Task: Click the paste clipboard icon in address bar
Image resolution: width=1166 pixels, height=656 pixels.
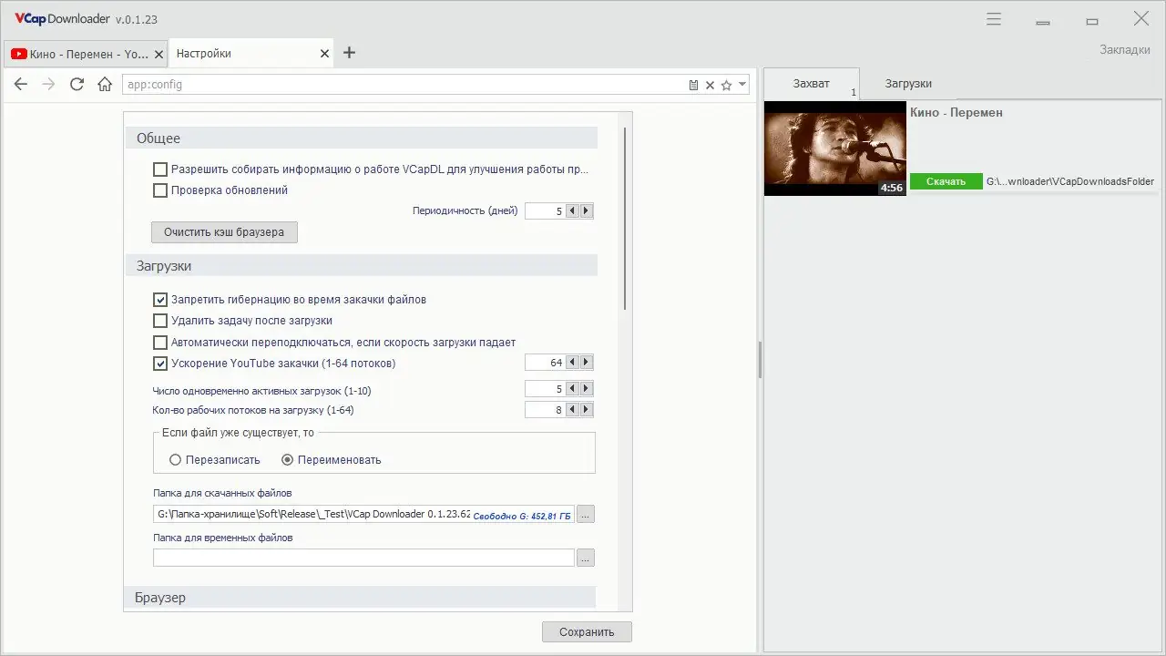Action: pyautogui.click(x=693, y=85)
